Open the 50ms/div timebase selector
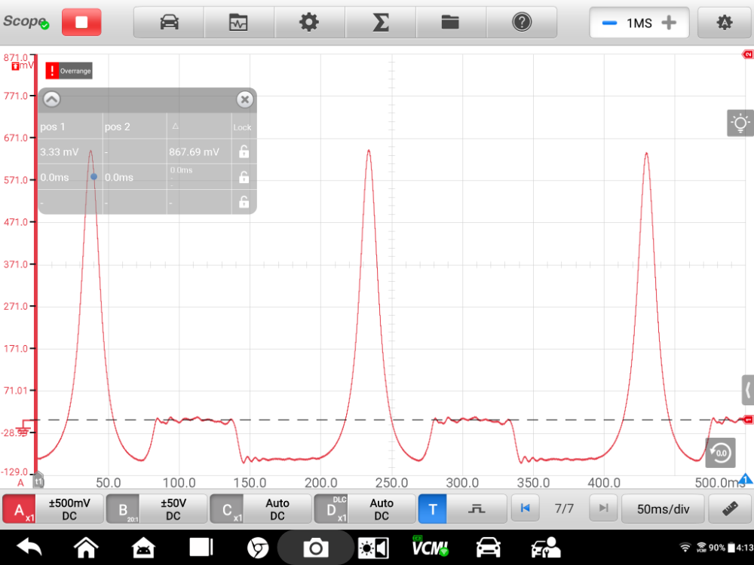Image resolution: width=754 pixels, height=565 pixels. tap(663, 509)
